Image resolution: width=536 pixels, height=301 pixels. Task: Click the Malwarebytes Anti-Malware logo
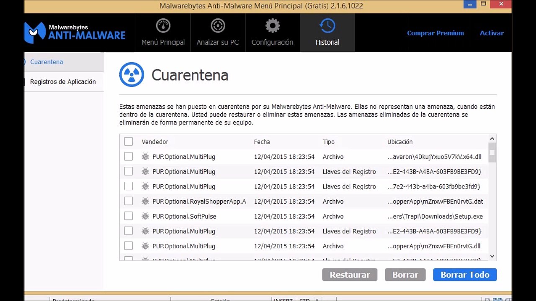point(75,33)
